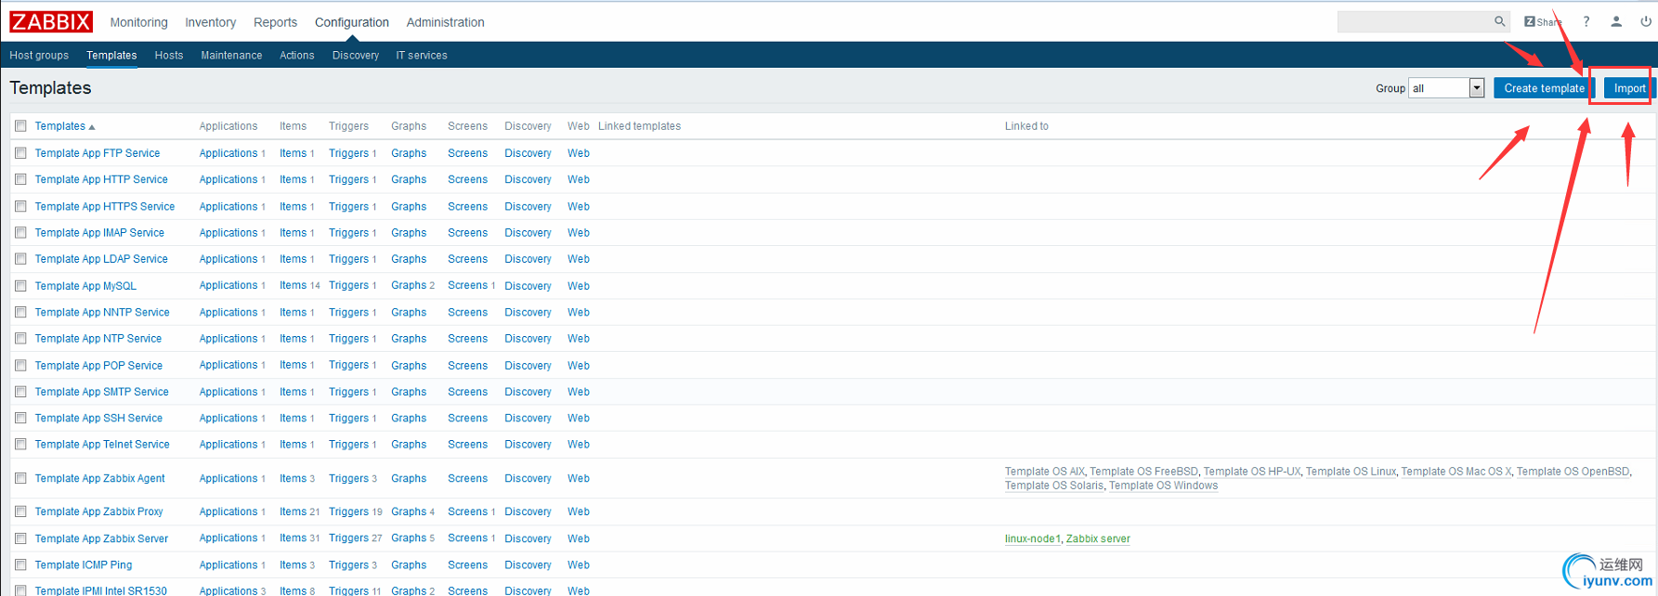The width and height of the screenshot is (1658, 596).
Task: Open Template App POP Service link
Action: [x=98, y=366]
